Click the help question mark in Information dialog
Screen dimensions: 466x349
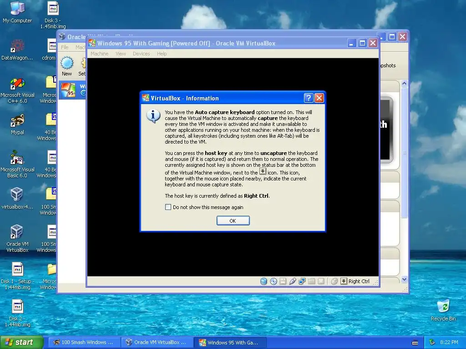coord(309,98)
